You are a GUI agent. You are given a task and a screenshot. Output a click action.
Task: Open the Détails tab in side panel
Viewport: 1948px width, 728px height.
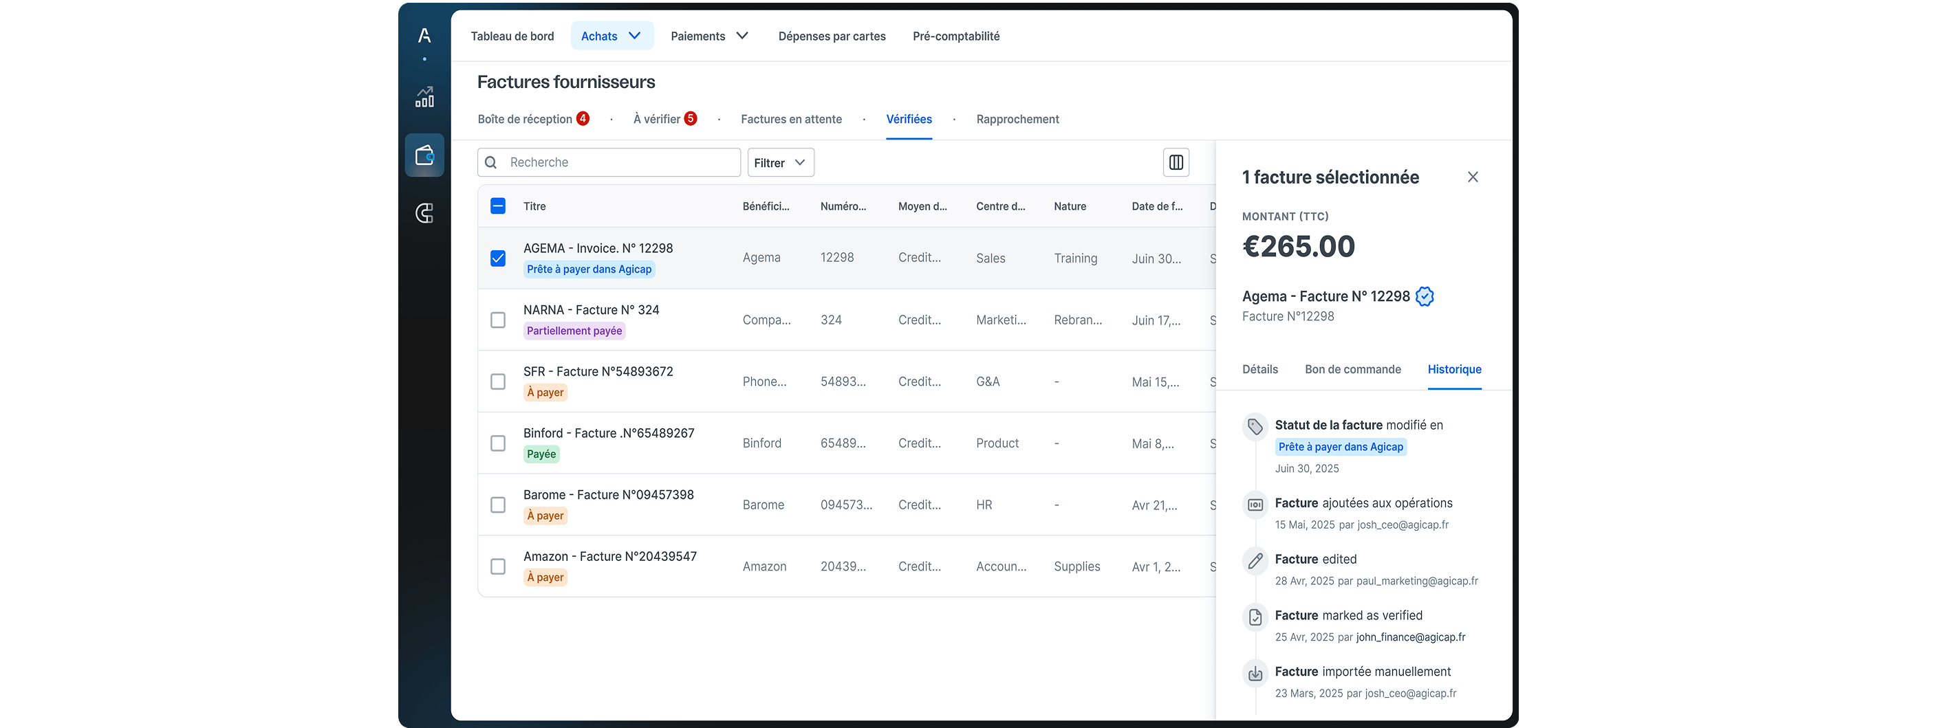pos(1260,370)
